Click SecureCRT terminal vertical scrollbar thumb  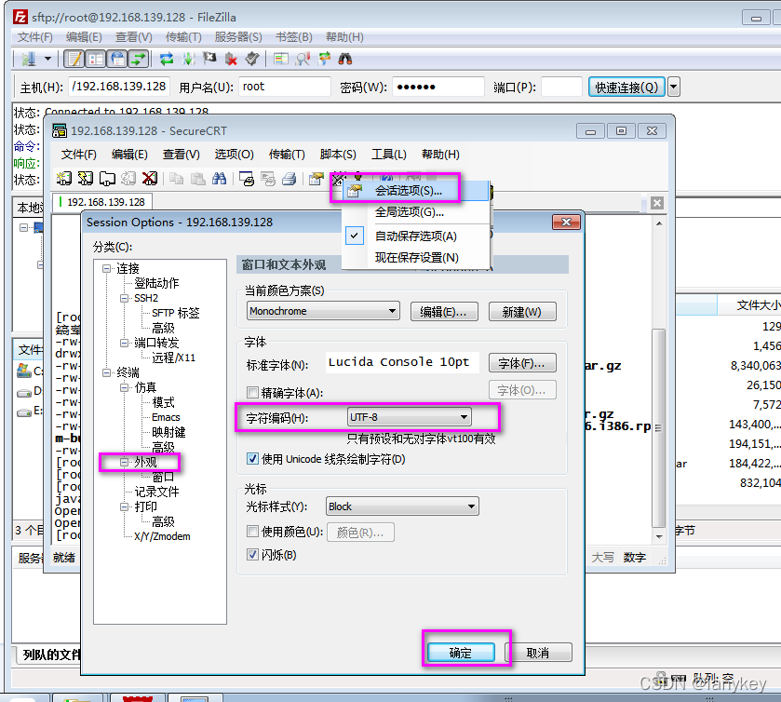[x=658, y=428]
